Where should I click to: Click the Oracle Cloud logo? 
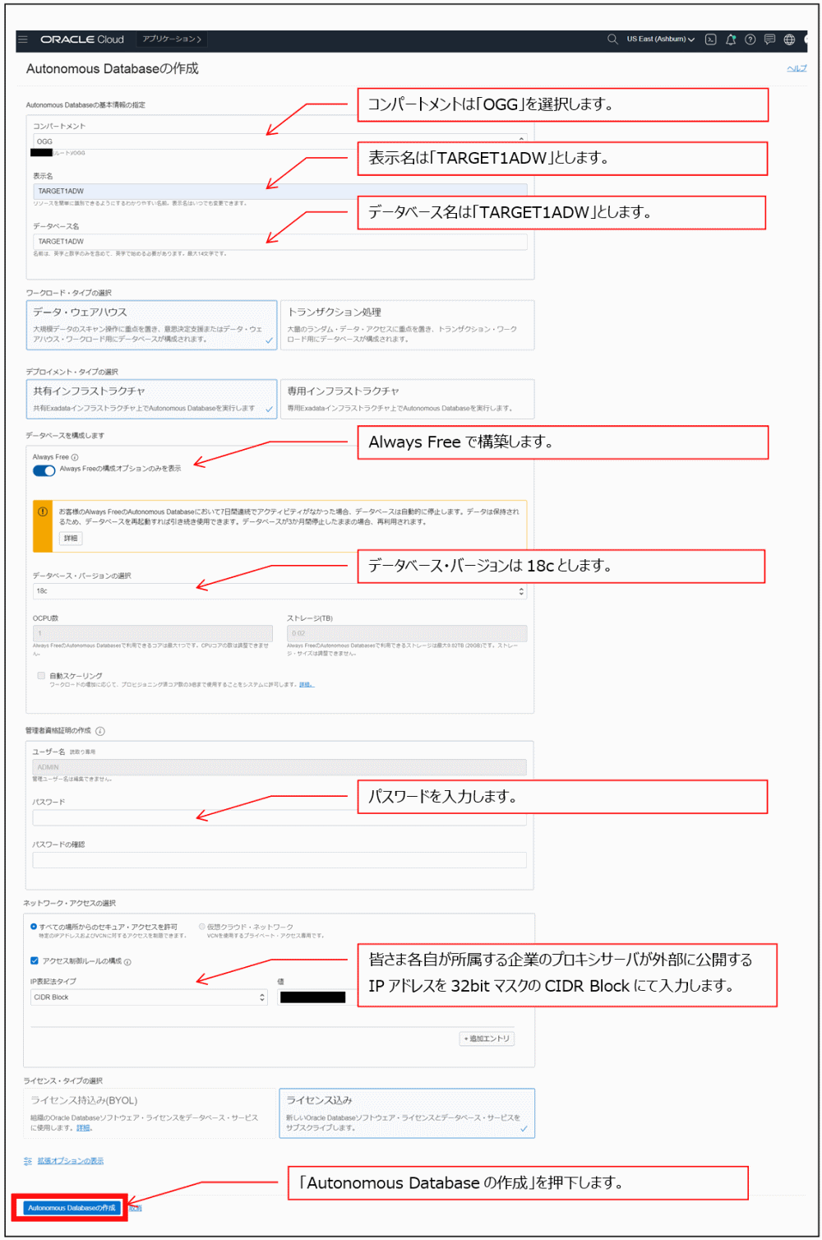tap(82, 39)
